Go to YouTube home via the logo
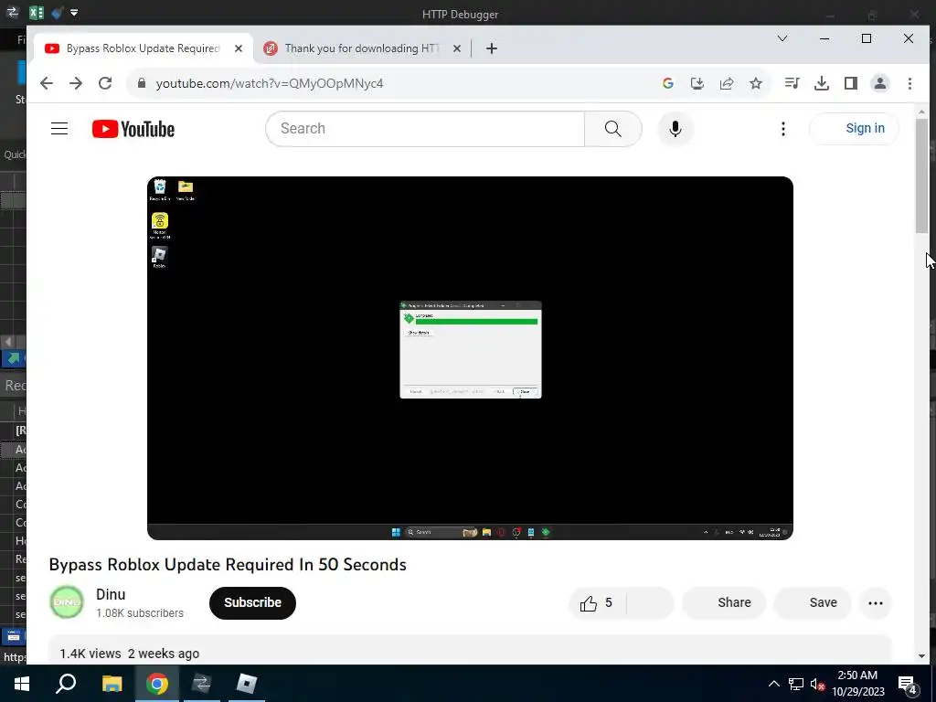The width and height of the screenshot is (936, 702). [133, 129]
